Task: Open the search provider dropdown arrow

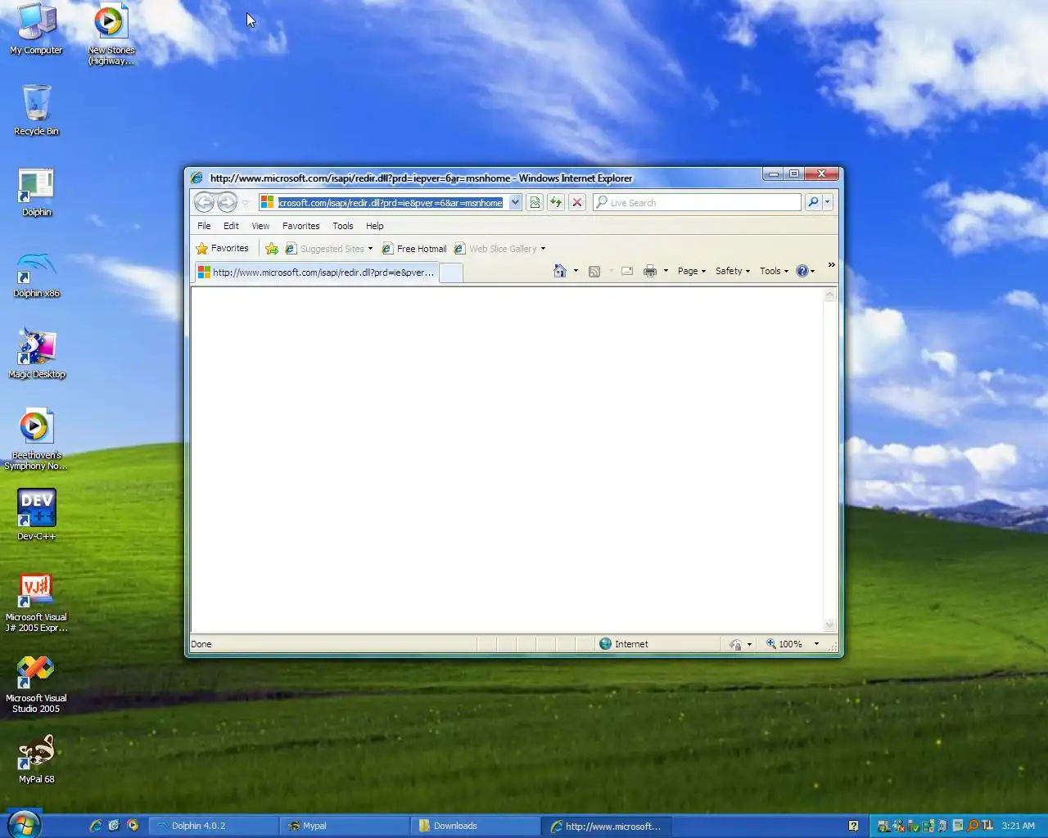Action: [x=828, y=202]
